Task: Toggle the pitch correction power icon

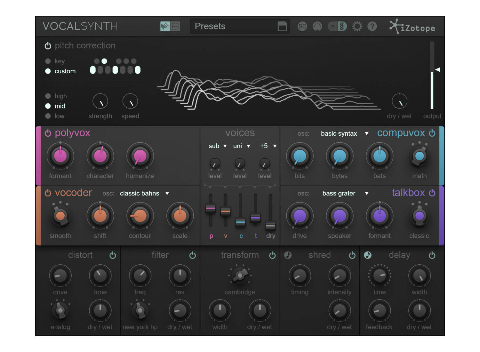Action: point(48,46)
